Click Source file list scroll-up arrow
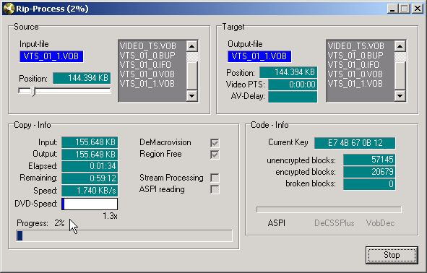The width and height of the screenshot is (427, 273). coord(191,46)
